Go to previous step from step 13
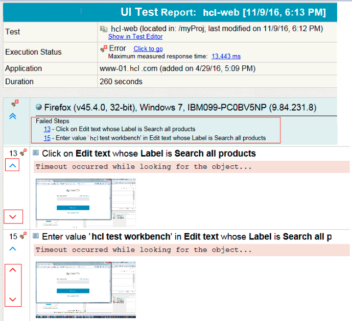 (13, 165)
